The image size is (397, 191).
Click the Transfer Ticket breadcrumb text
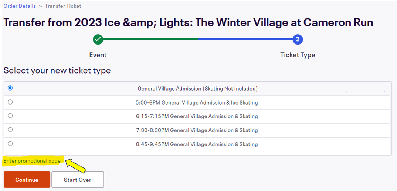click(63, 6)
